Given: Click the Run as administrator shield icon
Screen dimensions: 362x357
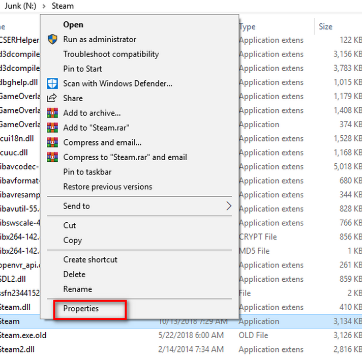Looking at the screenshot, I should tap(52, 40).
